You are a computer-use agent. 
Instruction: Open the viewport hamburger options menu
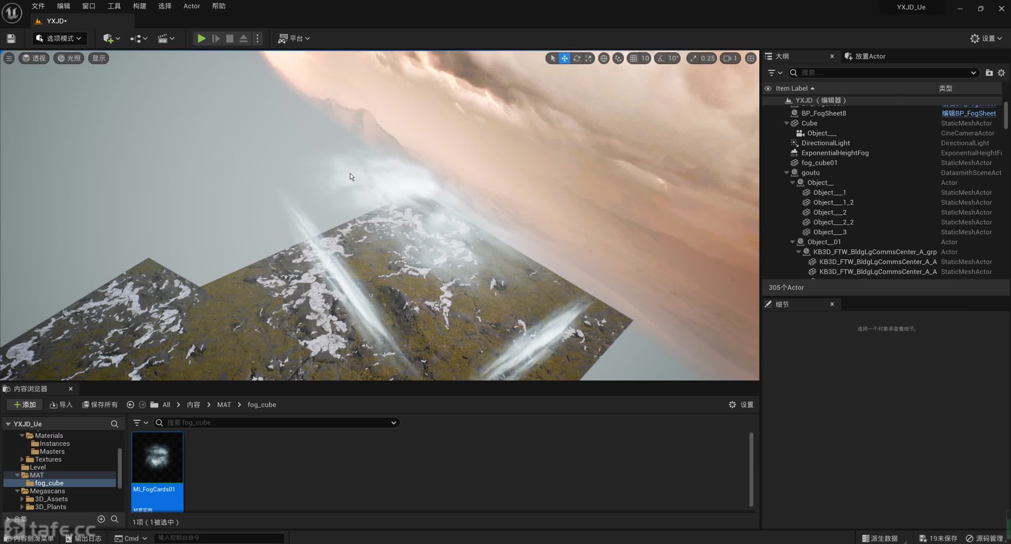point(9,58)
